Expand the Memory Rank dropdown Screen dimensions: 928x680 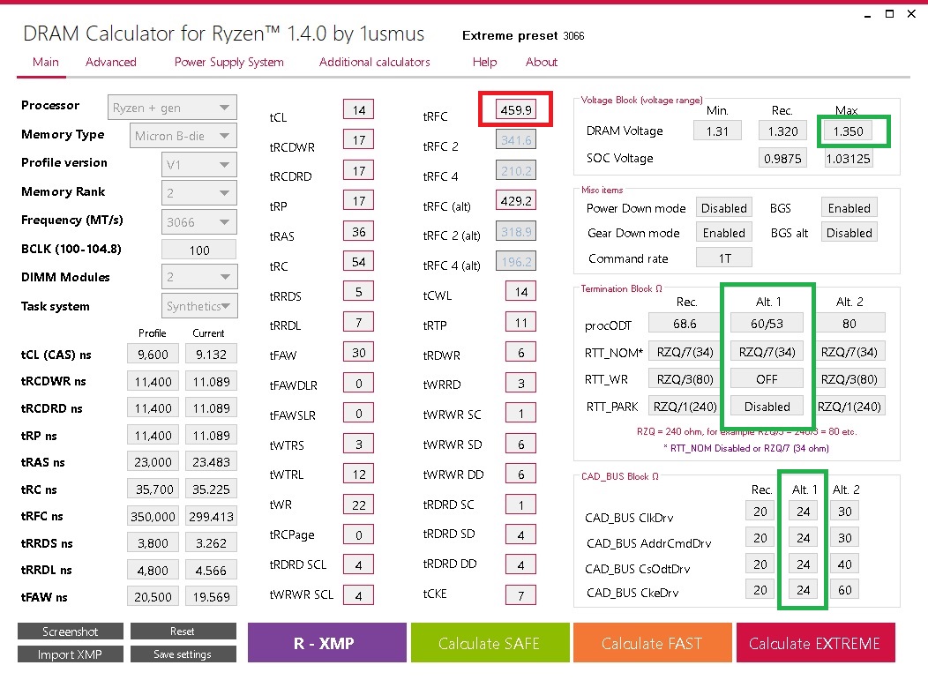(x=198, y=193)
